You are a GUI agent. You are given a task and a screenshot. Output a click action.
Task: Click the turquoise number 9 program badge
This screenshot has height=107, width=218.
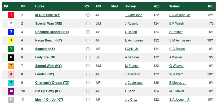click(11, 83)
